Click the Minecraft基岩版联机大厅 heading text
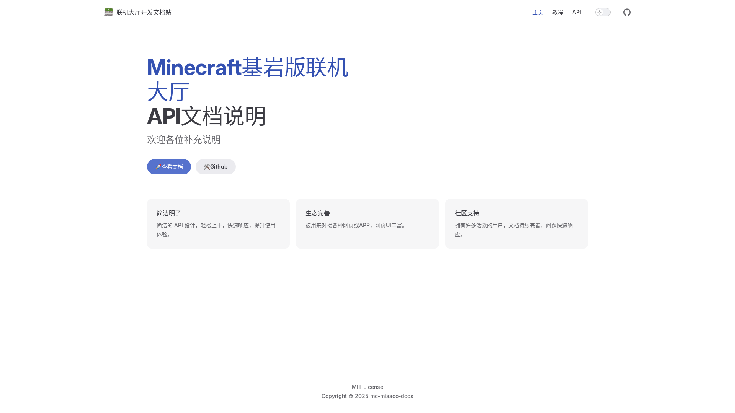Screen dimensions: 735x413 coord(248,79)
